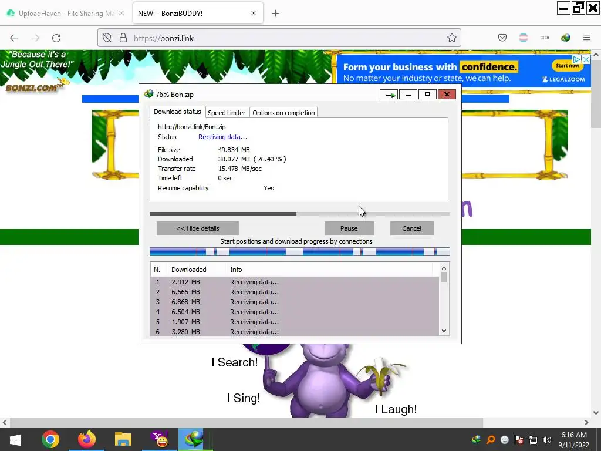The width and height of the screenshot is (601, 451).
Task: Click the purple Bonzi gorilla image
Action: tap(325, 380)
